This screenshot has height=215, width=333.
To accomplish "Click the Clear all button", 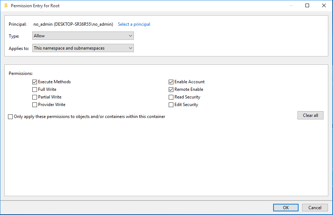I will [310, 115].
